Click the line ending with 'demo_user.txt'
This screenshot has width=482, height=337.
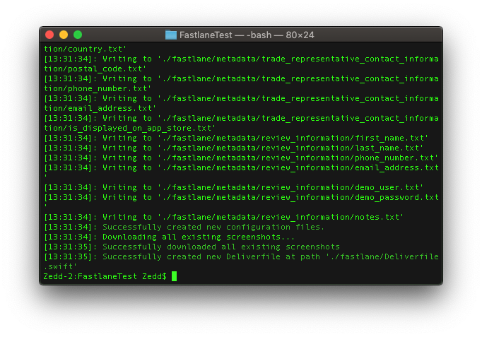coord(233,187)
